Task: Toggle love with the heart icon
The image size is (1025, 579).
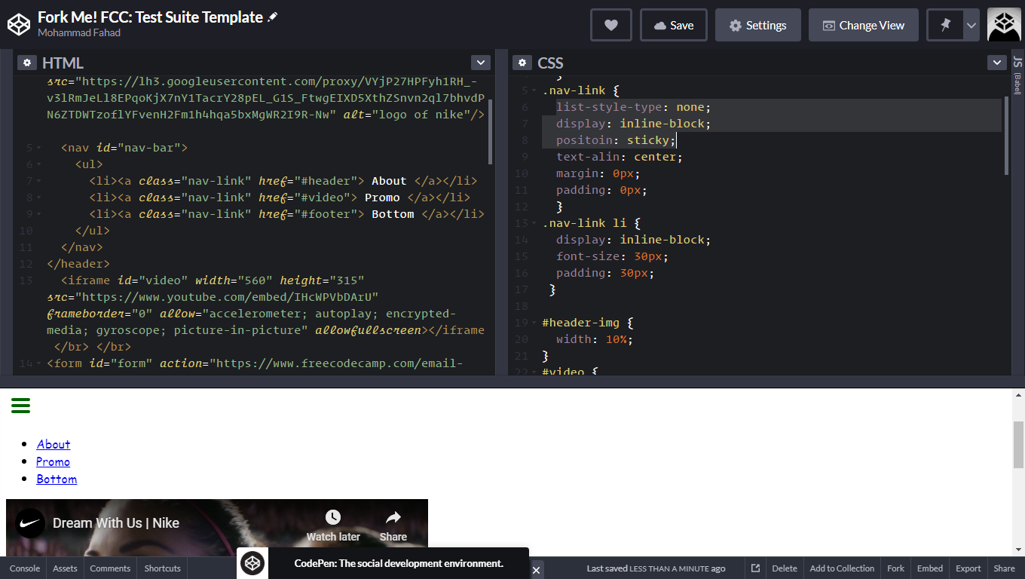Action: [610, 24]
